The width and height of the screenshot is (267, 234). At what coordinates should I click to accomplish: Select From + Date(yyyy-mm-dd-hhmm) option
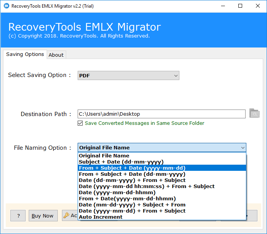point(162,198)
